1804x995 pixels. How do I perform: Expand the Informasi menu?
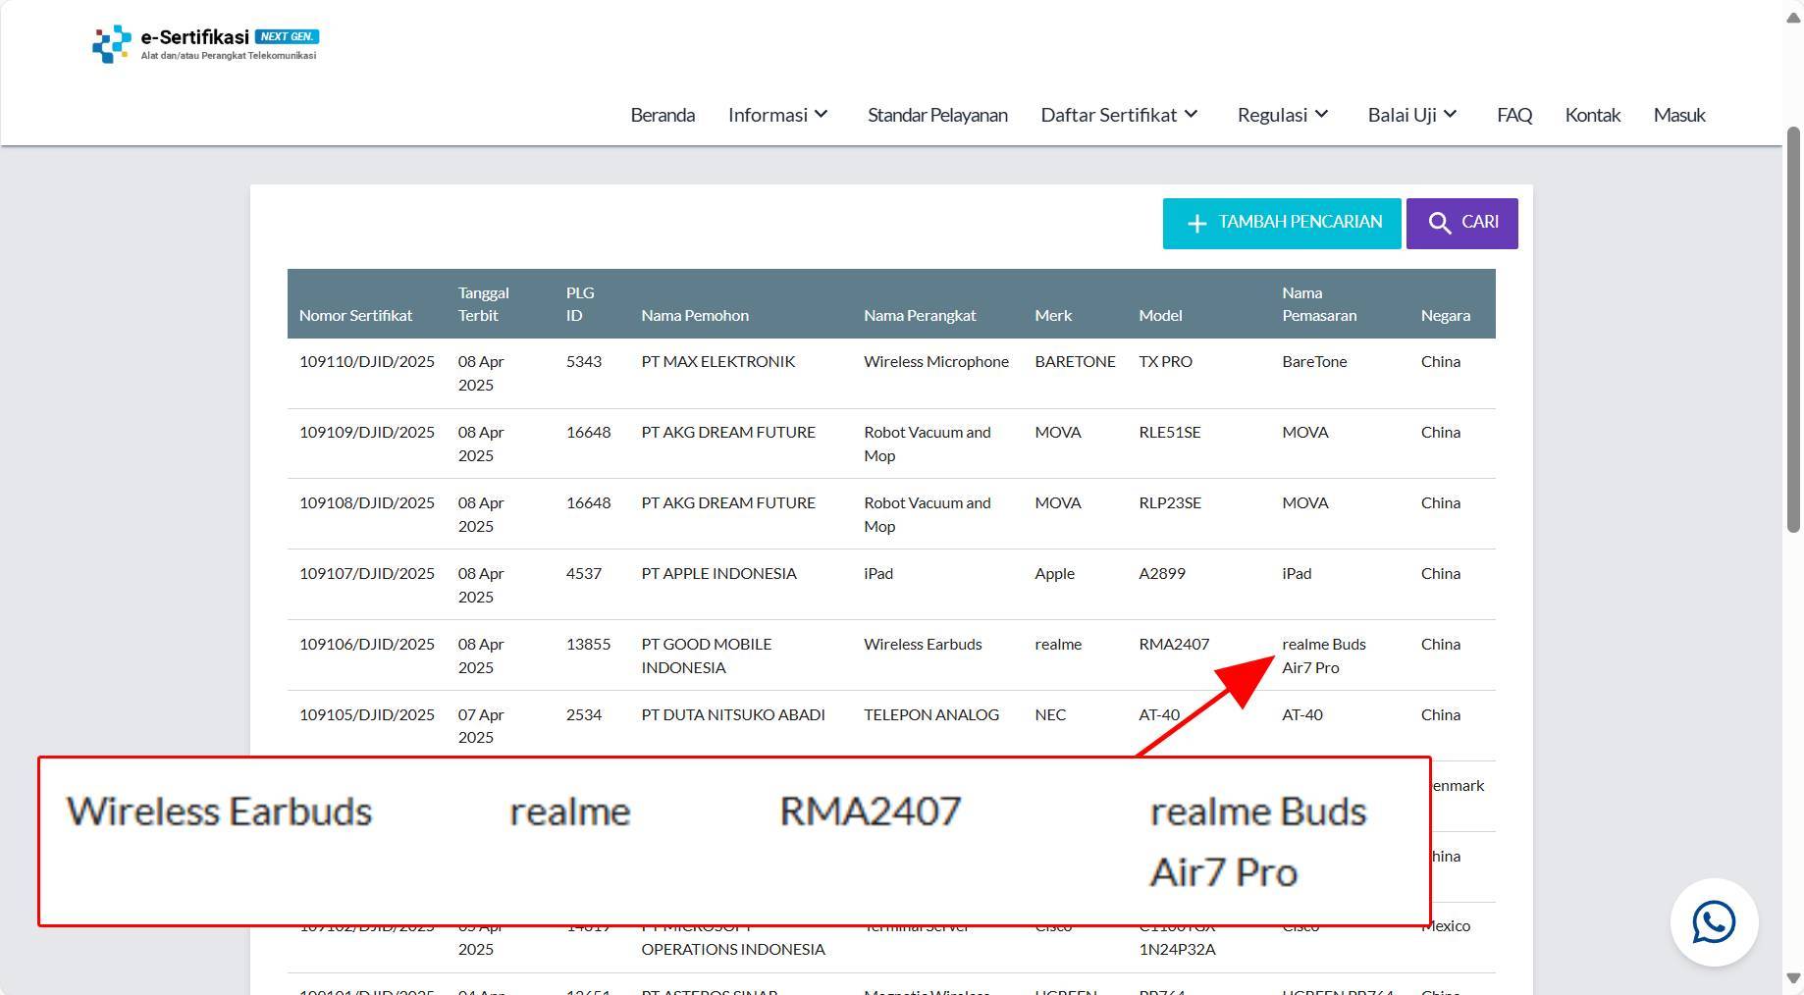pyautogui.click(x=778, y=115)
